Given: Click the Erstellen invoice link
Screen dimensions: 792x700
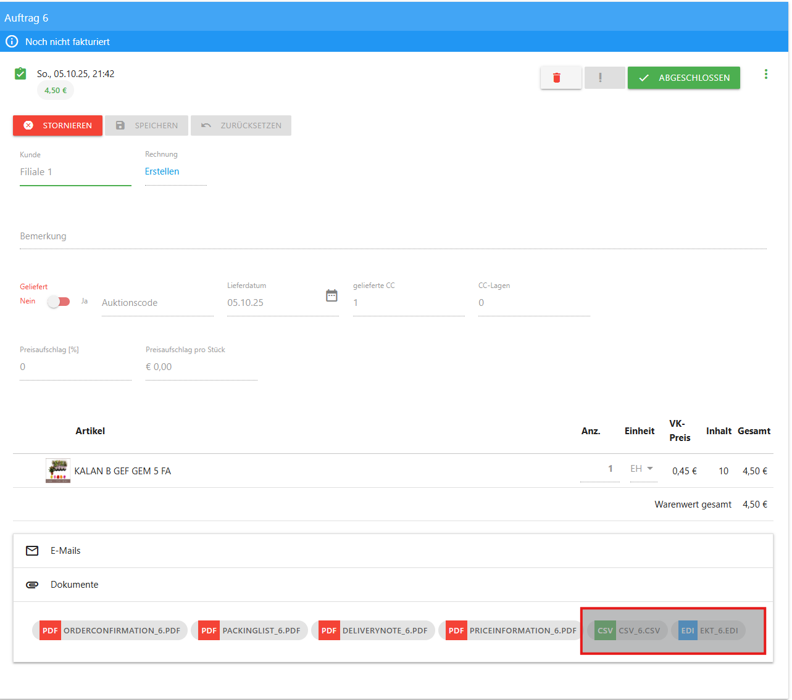Looking at the screenshot, I should tap(162, 171).
